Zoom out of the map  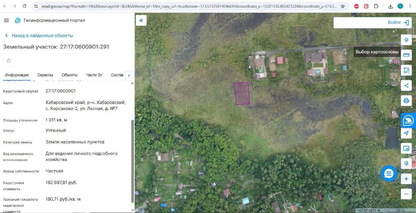click(406, 194)
